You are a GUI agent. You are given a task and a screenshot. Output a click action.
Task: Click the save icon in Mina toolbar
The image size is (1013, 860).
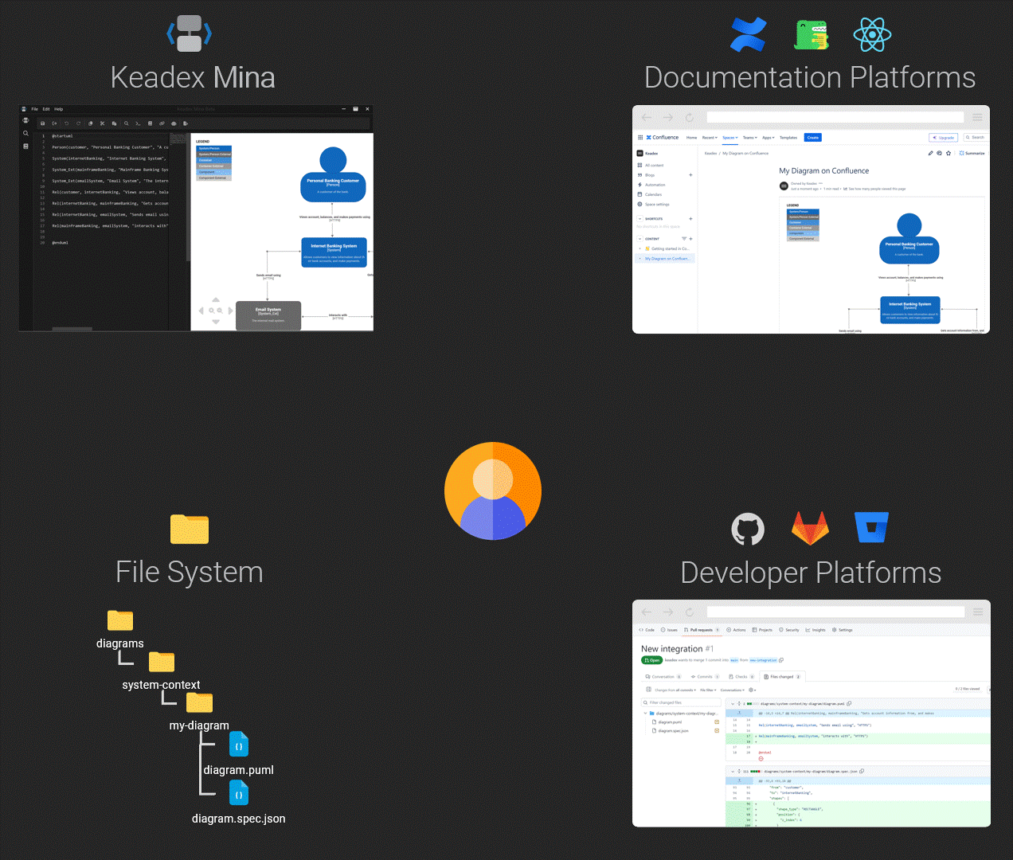coord(42,123)
